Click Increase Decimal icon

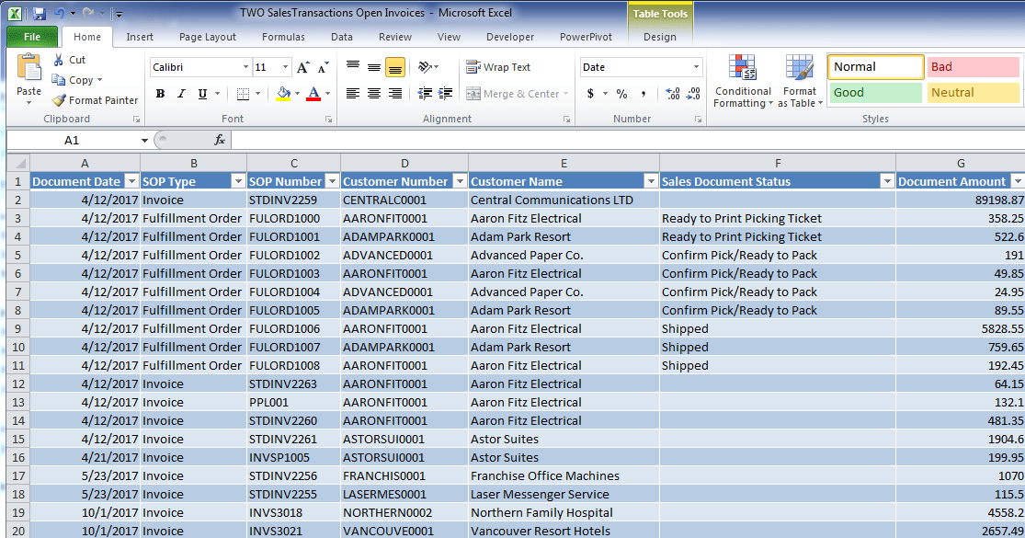click(x=673, y=94)
